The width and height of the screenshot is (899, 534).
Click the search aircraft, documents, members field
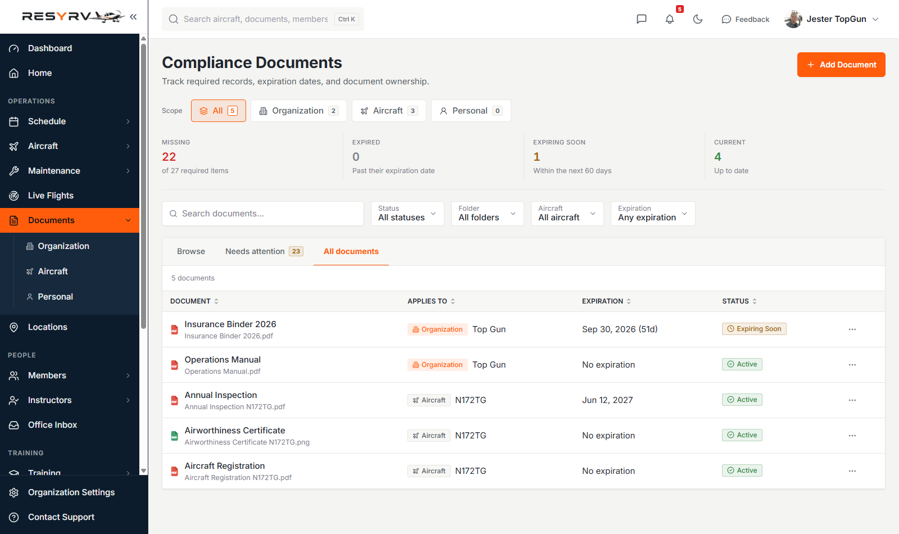[263, 19]
